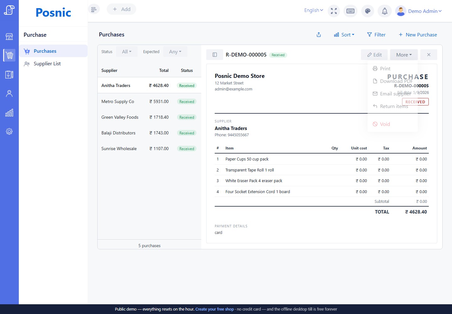Open the Expected Any filter dropdown
Screen dimensions: 452x314
pyautogui.click(x=175, y=51)
